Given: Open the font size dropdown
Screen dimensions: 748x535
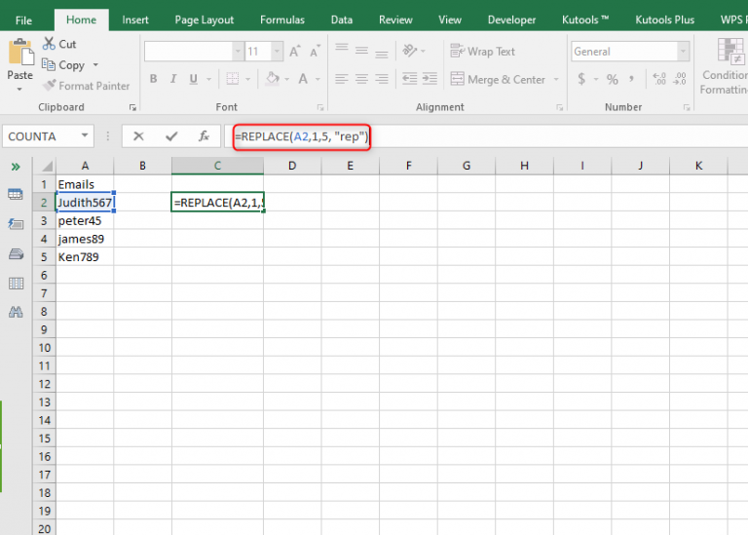Looking at the screenshot, I should coord(277,51).
